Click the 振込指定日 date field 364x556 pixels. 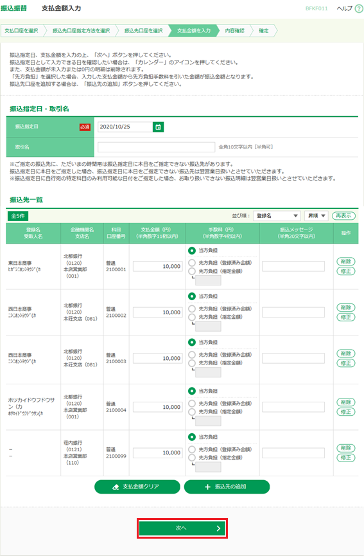[125, 127]
